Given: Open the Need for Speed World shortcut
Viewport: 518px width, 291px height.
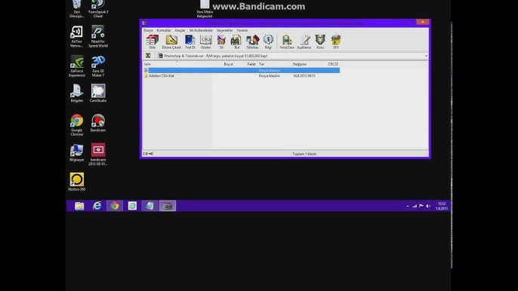Looking at the screenshot, I should pyautogui.click(x=98, y=36).
